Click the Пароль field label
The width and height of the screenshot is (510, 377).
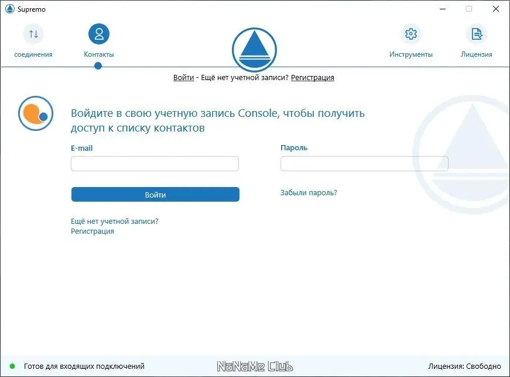[294, 148]
